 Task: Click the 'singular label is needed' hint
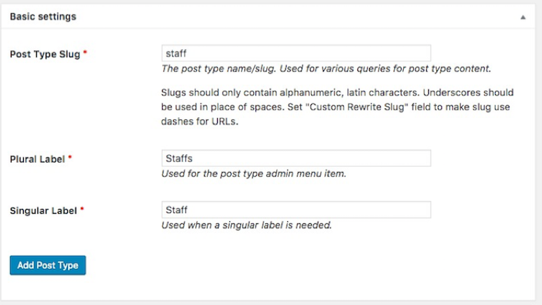pos(246,225)
